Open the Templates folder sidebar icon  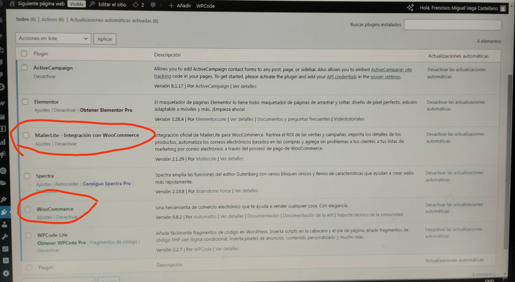coord(3,183)
